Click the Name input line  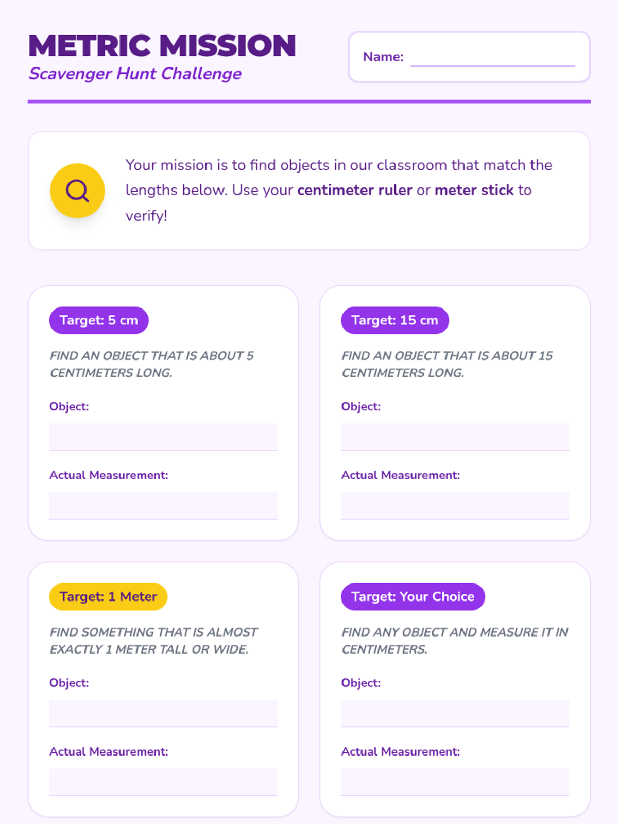point(492,58)
